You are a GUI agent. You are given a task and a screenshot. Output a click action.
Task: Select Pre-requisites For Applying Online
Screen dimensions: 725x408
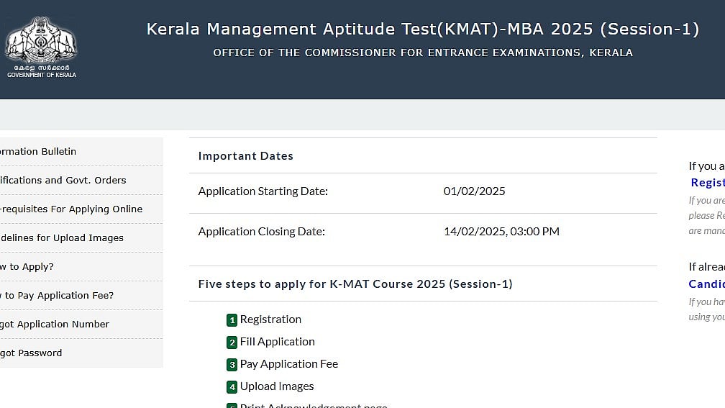tap(70, 209)
